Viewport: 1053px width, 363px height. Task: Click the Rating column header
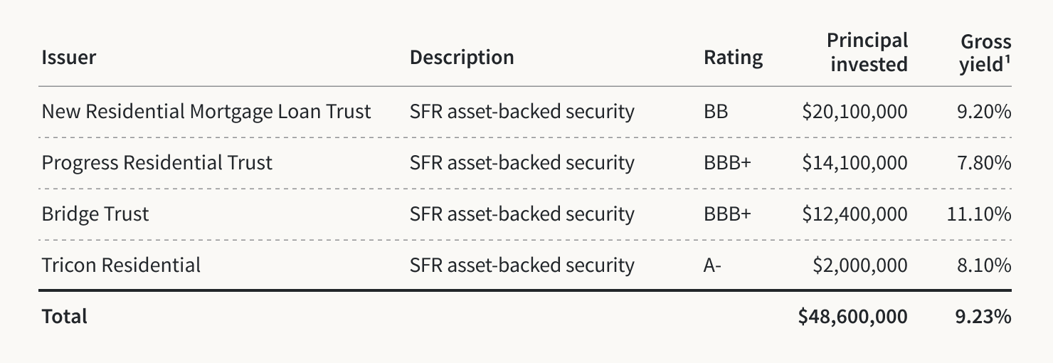coord(733,58)
